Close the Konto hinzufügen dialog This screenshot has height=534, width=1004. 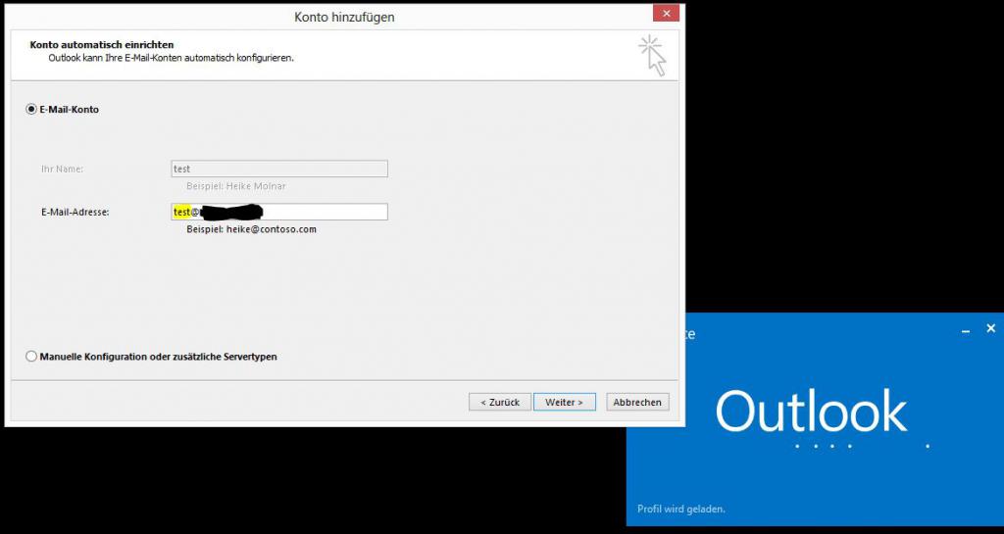[x=667, y=14]
